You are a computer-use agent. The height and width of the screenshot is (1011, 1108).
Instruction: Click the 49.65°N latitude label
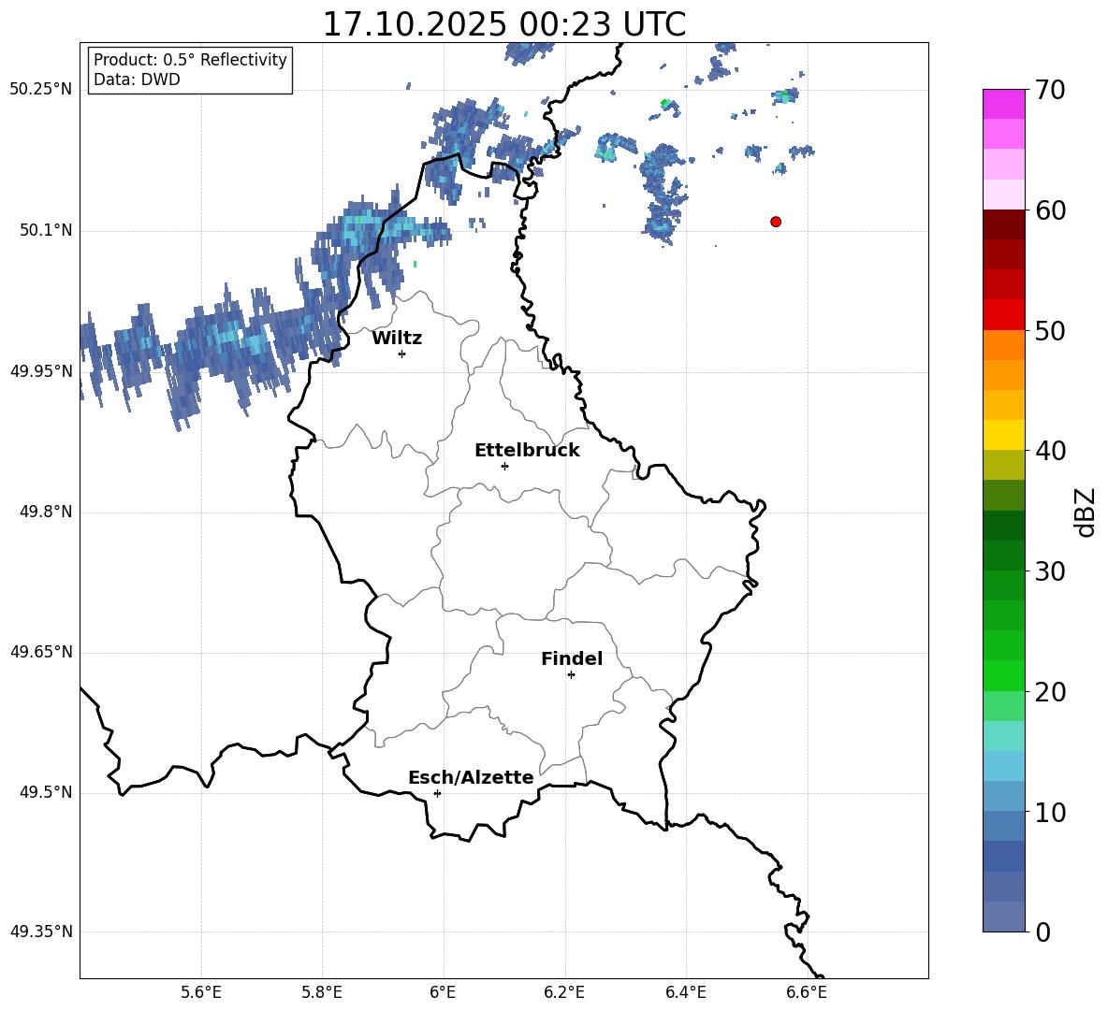41,652
